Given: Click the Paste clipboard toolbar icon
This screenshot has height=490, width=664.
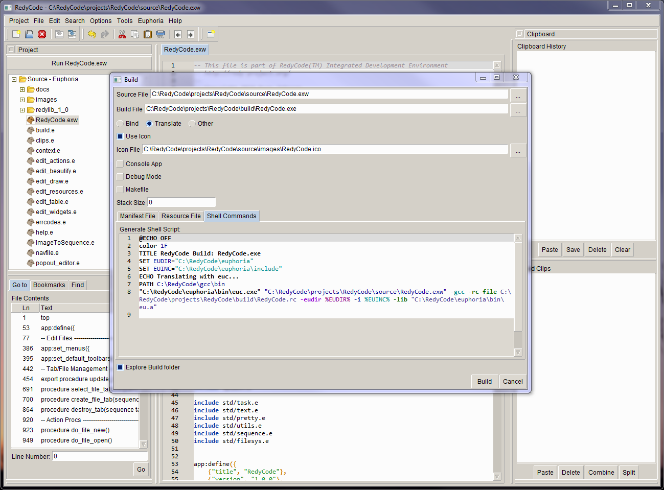Looking at the screenshot, I should pos(148,34).
